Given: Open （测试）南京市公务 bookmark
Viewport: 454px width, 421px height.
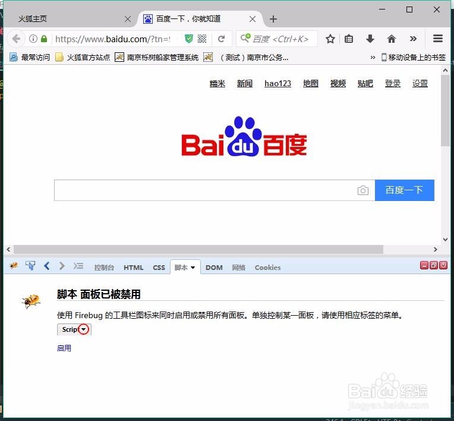Looking at the screenshot, I should pyautogui.click(x=246, y=57).
